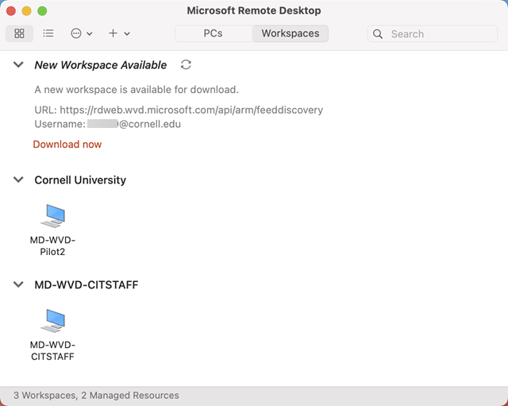508x406 pixels.
Task: Zoom the window with the green button
Action: click(x=42, y=11)
